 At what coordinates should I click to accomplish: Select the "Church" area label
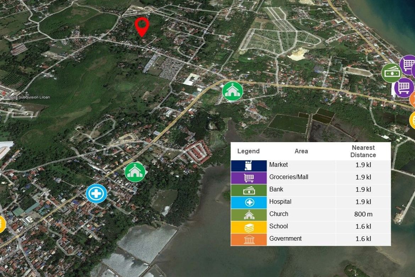click(279, 214)
